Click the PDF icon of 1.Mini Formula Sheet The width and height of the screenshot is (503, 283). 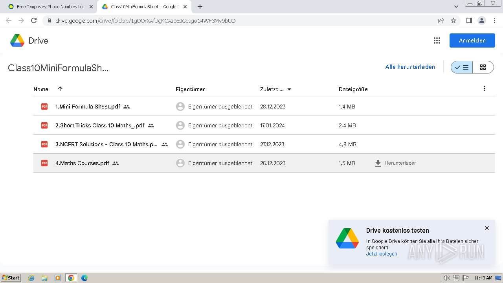44,107
